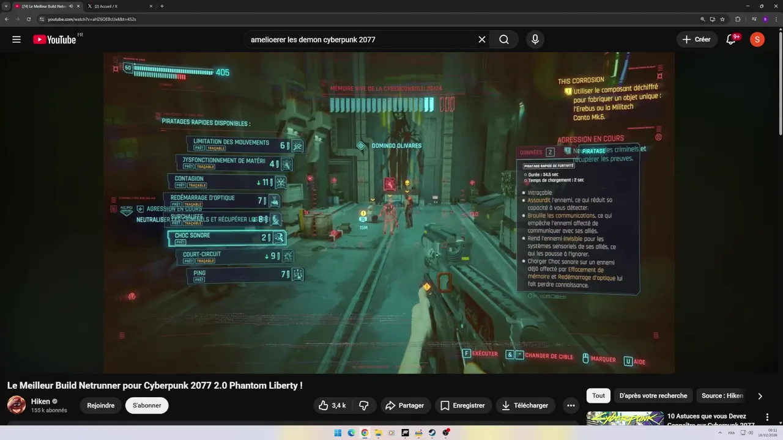The height and width of the screenshot is (440, 783).
Task: Open the YouTube guide hamburger menu
Action: (17, 40)
